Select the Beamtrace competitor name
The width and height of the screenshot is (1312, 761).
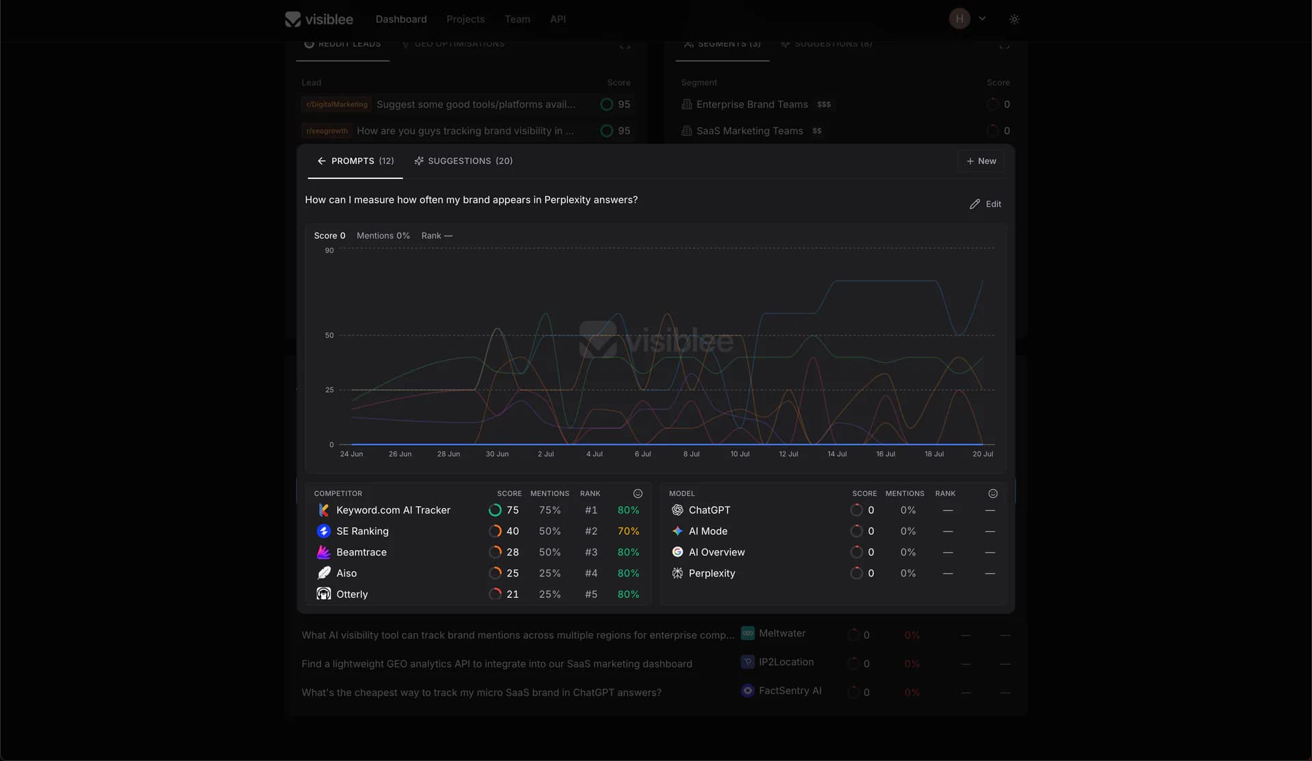pyautogui.click(x=361, y=553)
